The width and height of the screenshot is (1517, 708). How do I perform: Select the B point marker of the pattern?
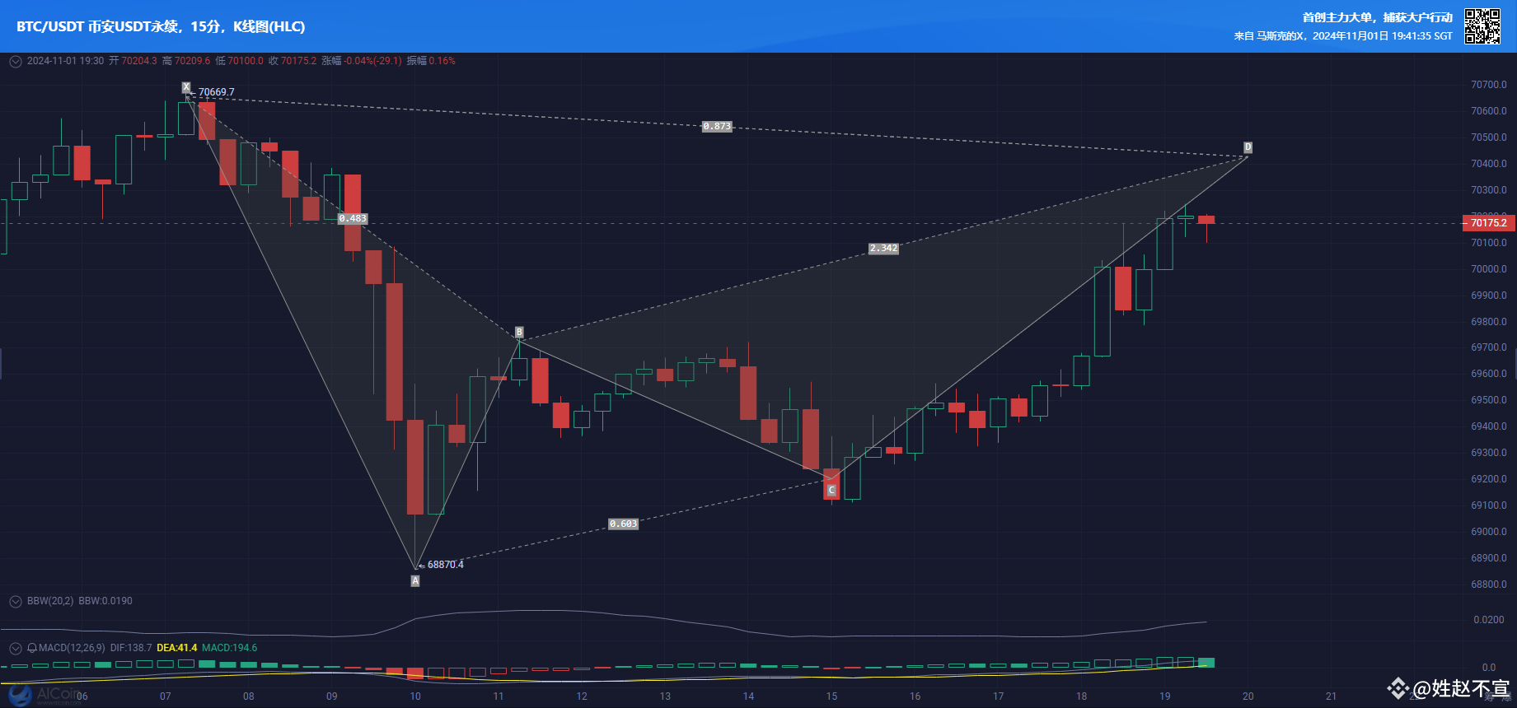[519, 332]
